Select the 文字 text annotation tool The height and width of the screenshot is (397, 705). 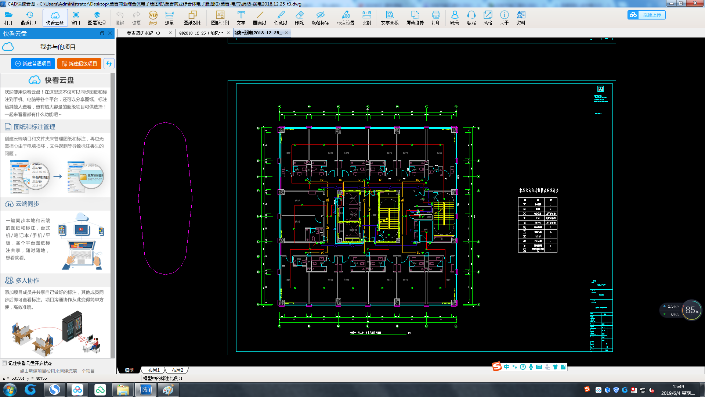(x=241, y=18)
